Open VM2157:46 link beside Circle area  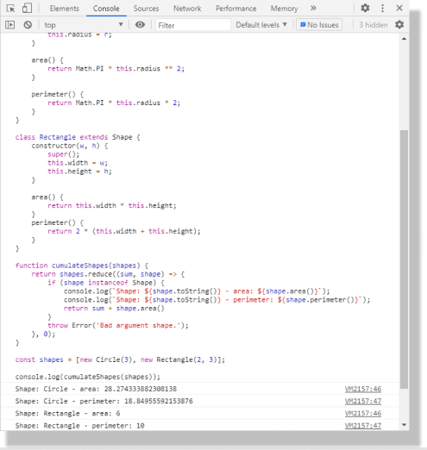point(363,389)
